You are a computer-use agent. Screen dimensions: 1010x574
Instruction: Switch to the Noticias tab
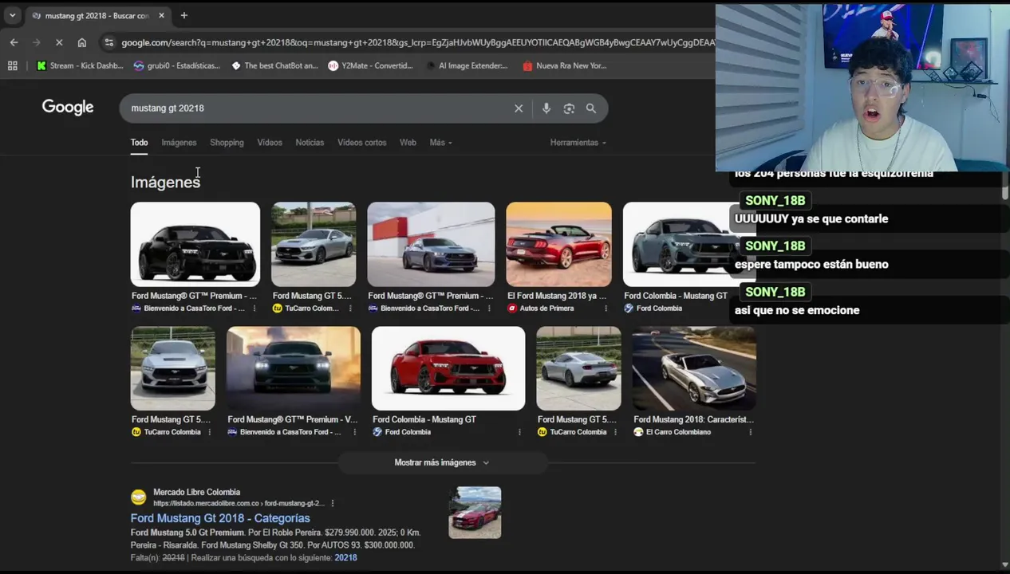310,143
